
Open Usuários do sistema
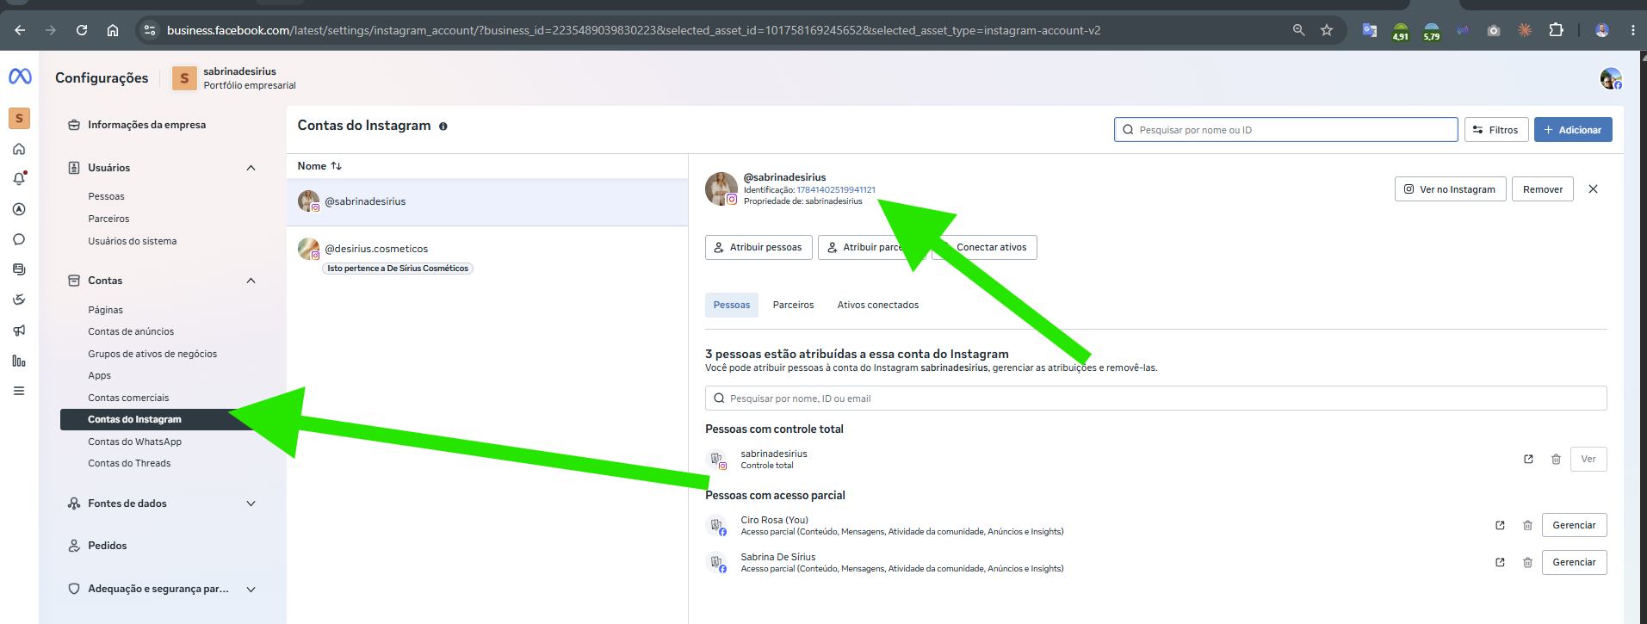click(x=132, y=241)
